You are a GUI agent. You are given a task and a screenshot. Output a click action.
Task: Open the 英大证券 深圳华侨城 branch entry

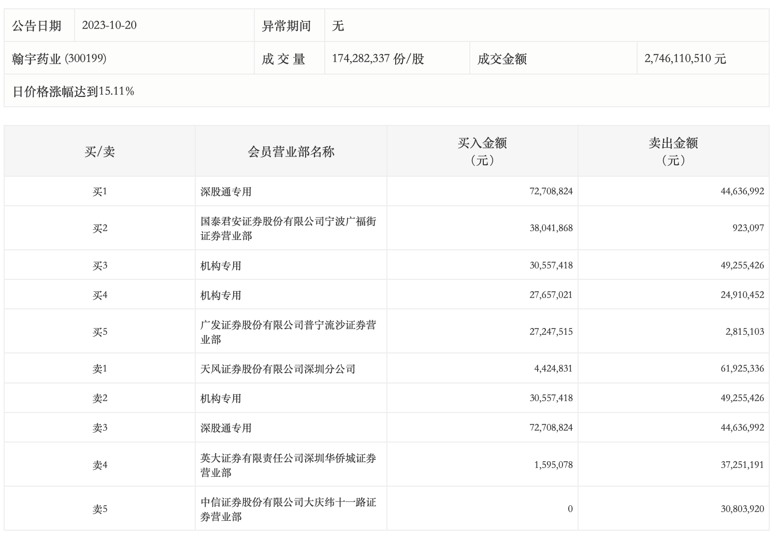point(288,465)
